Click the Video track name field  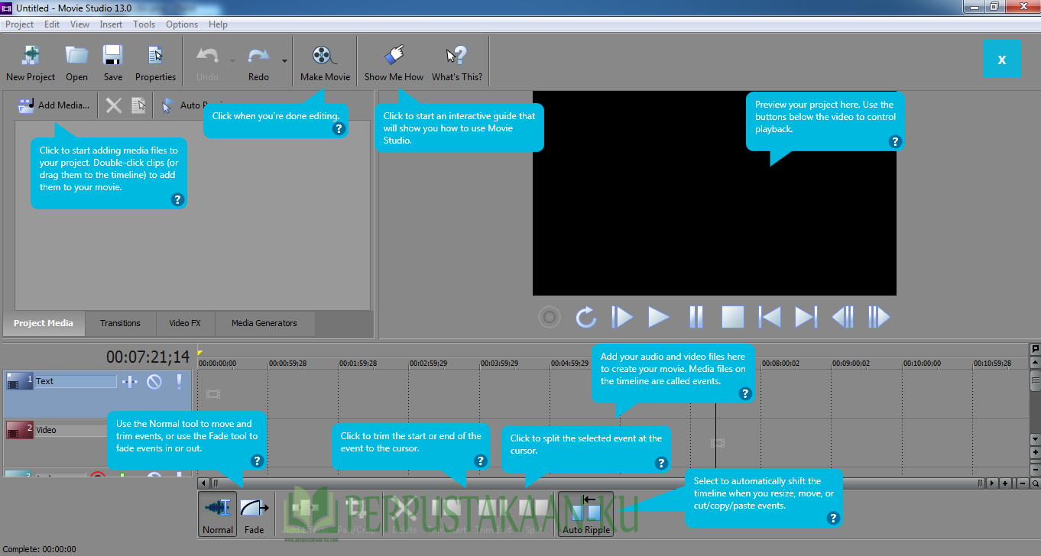coord(73,430)
